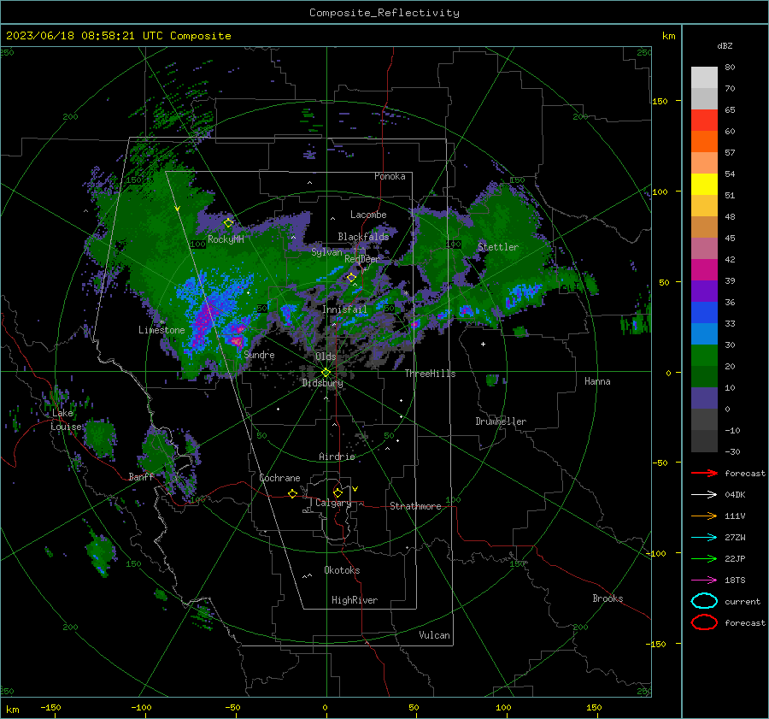The height and width of the screenshot is (719, 769).
Task: Pick the green 30 dBZ color swatch
Action: pyautogui.click(x=704, y=355)
